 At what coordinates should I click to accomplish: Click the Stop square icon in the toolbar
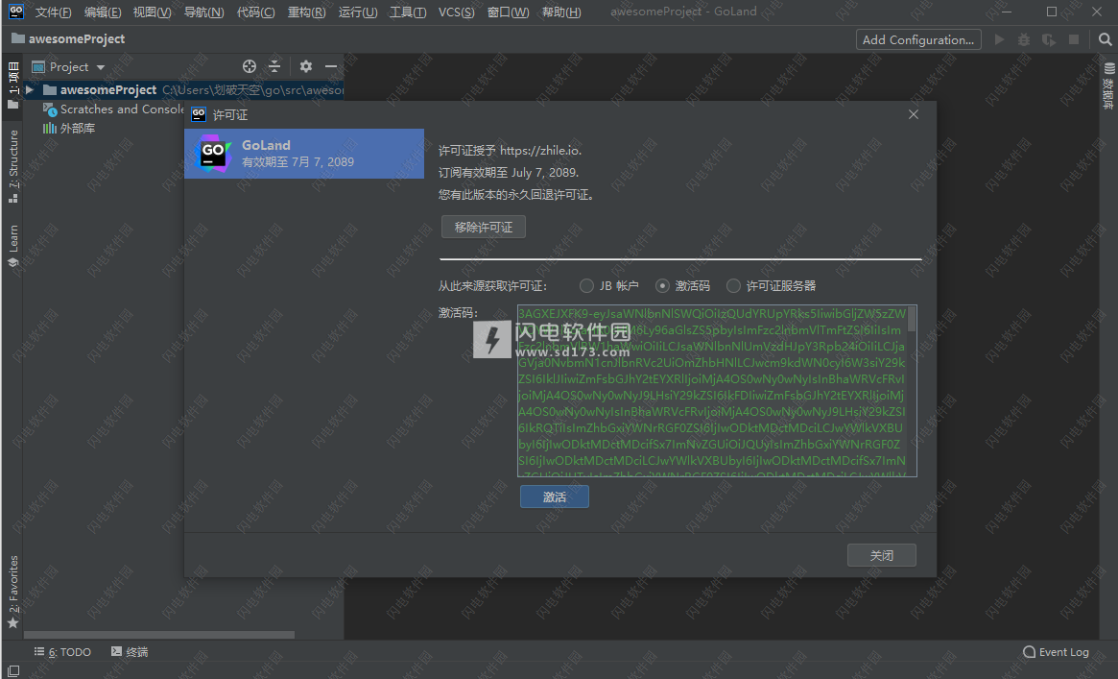[x=1074, y=40]
